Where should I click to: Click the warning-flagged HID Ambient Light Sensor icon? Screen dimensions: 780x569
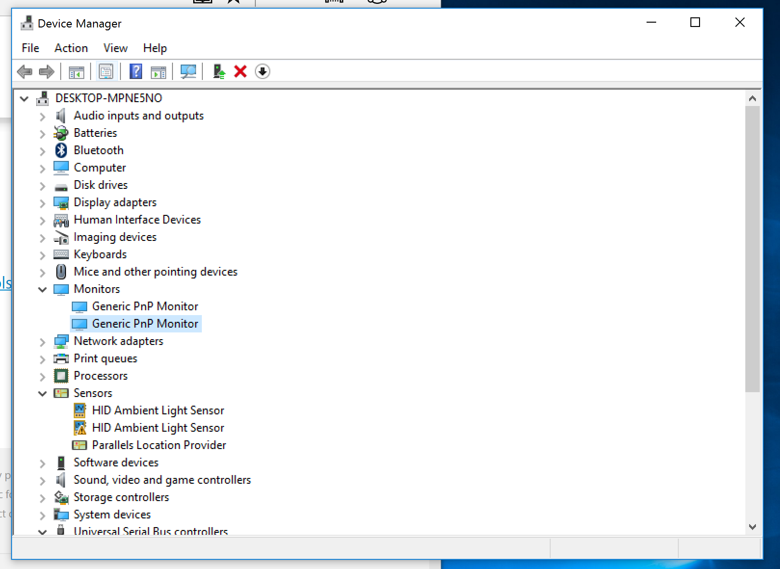coord(79,428)
